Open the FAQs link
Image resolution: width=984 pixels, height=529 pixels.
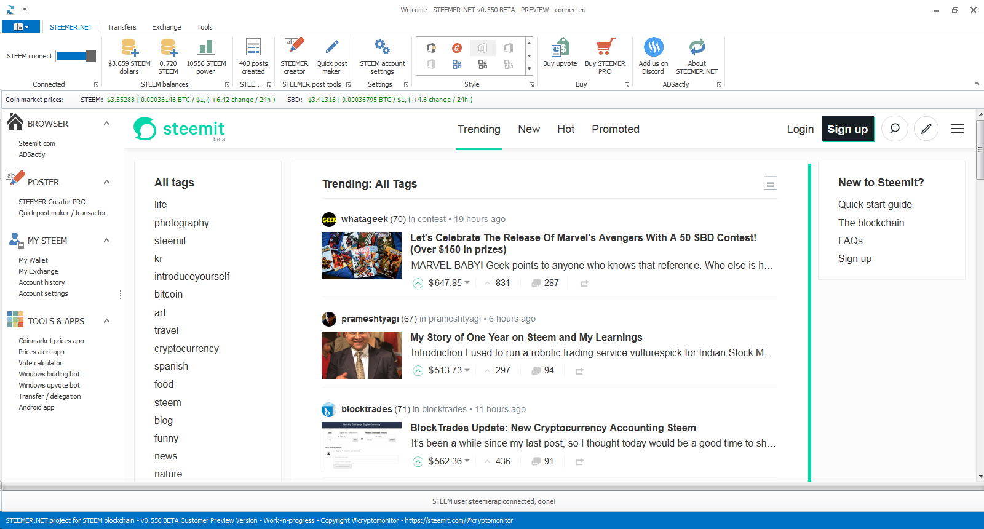[x=851, y=241]
